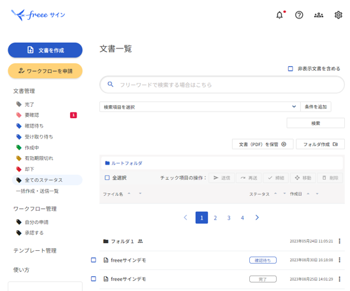The width and height of the screenshot is (350, 291).
Task: Click the magnifier icon in search bar
Action: pos(110,84)
